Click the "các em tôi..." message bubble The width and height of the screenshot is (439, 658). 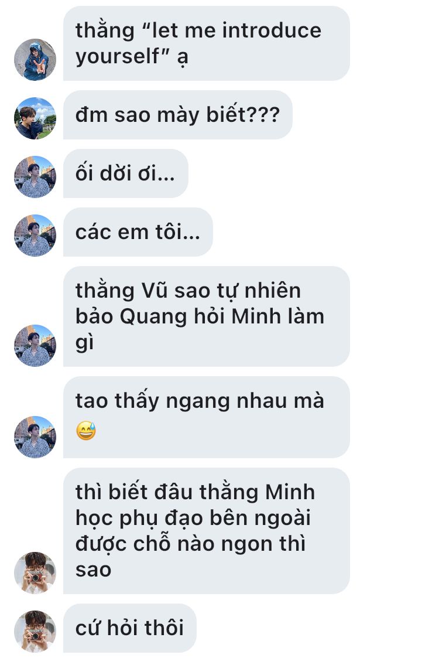138,232
